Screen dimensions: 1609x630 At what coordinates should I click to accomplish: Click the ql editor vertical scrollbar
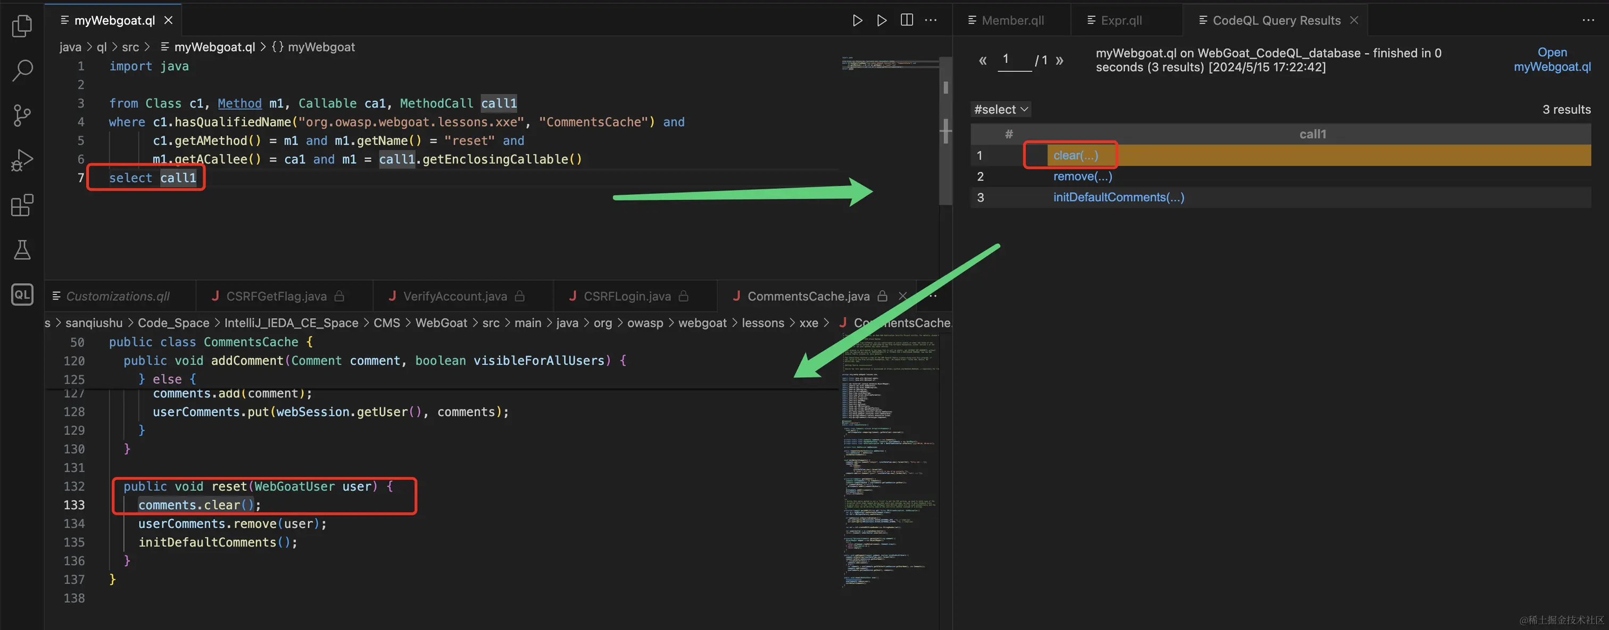(945, 131)
